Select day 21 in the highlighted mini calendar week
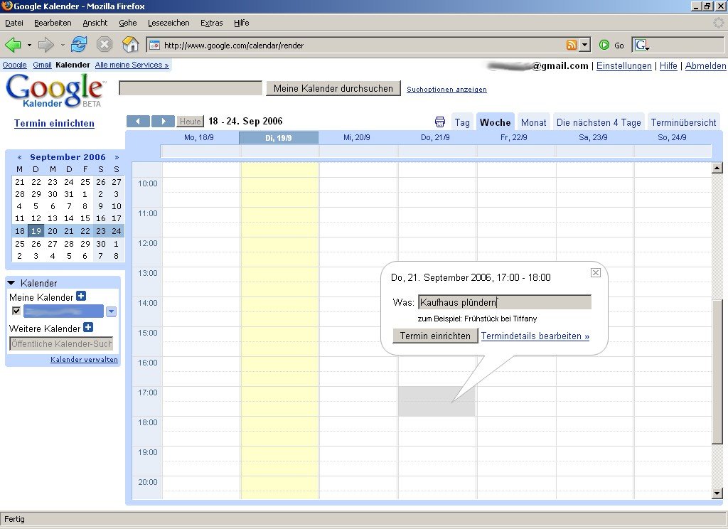Viewport: 728px width, 529px height. click(x=69, y=231)
